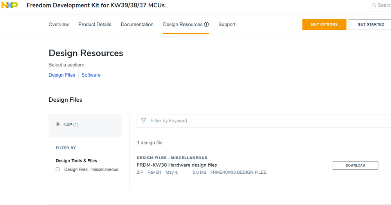Click the search magnifier icon

(374, 5)
